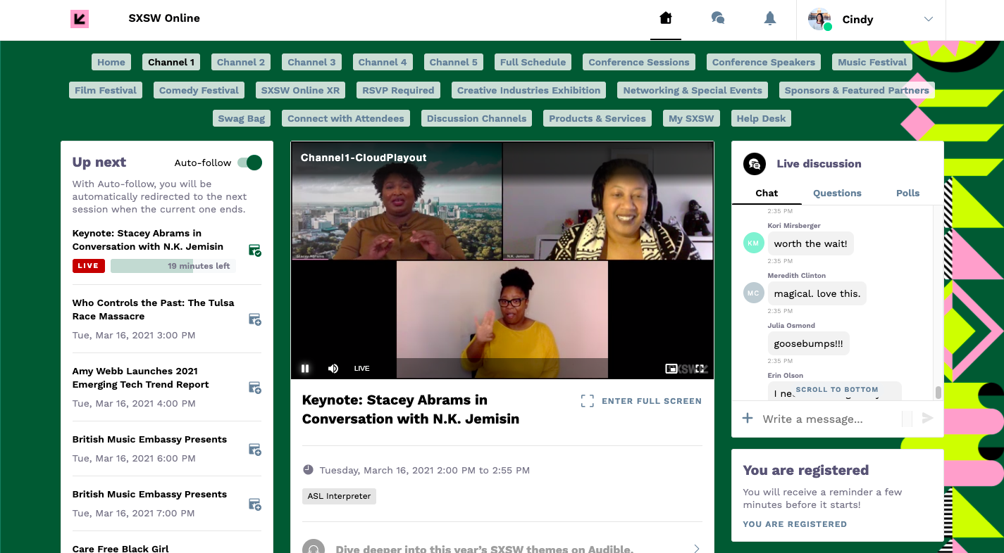Open Full Schedule

click(533, 62)
